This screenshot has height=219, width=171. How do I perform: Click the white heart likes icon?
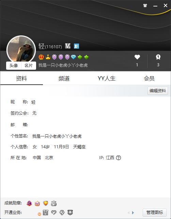click(x=137, y=57)
